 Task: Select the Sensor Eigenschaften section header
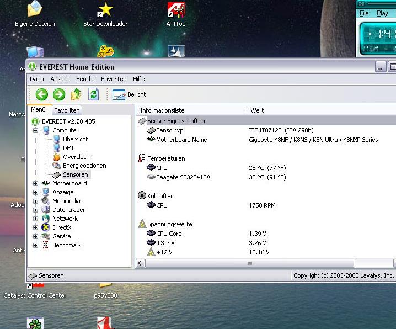click(266, 121)
